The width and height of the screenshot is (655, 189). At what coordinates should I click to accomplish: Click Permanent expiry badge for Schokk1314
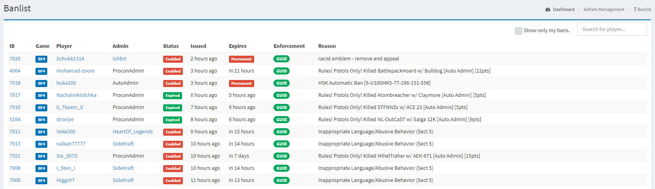[242, 59]
